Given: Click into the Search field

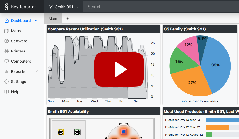Looking at the screenshot, I should [x=161, y=7].
